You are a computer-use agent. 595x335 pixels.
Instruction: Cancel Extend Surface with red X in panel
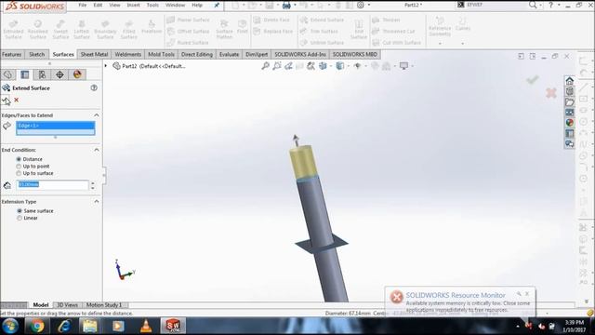pos(17,100)
